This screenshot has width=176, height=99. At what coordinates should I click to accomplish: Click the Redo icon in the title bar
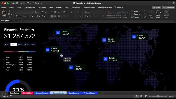pos(33,3)
